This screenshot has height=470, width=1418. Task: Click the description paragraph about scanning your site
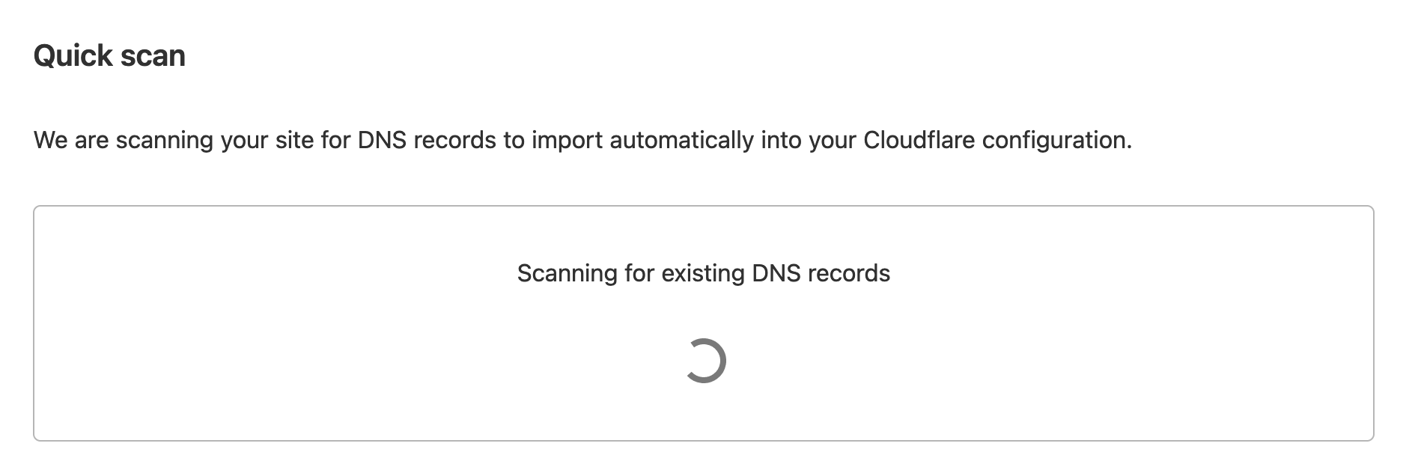click(x=582, y=141)
